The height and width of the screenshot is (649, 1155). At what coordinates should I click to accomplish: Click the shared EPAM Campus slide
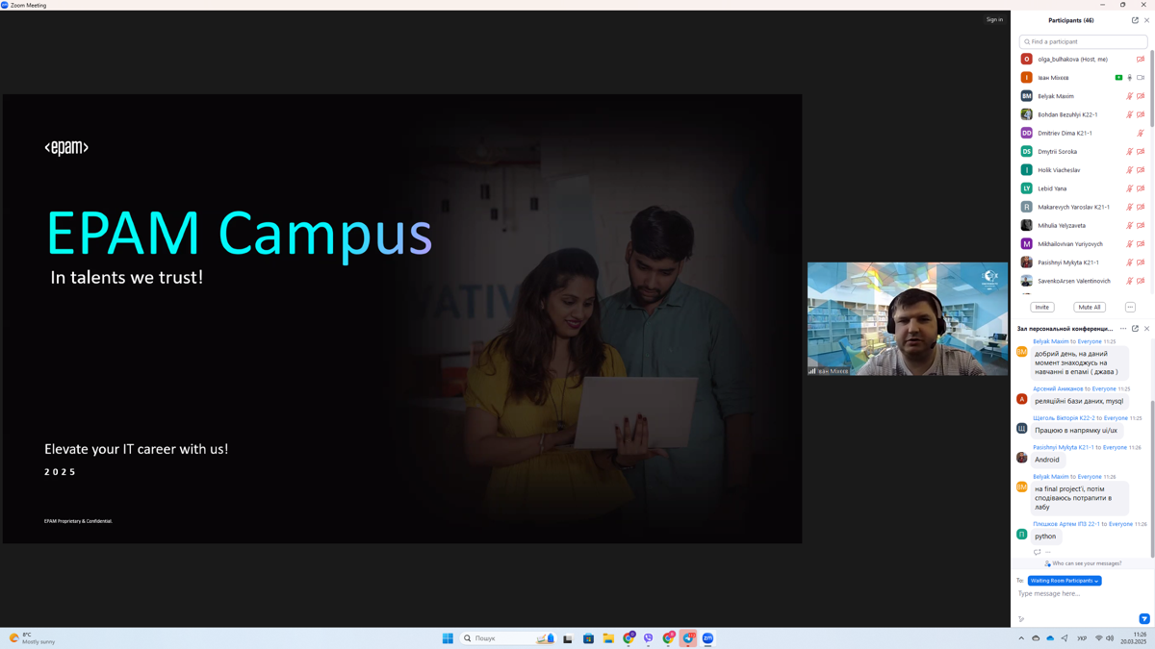402,318
